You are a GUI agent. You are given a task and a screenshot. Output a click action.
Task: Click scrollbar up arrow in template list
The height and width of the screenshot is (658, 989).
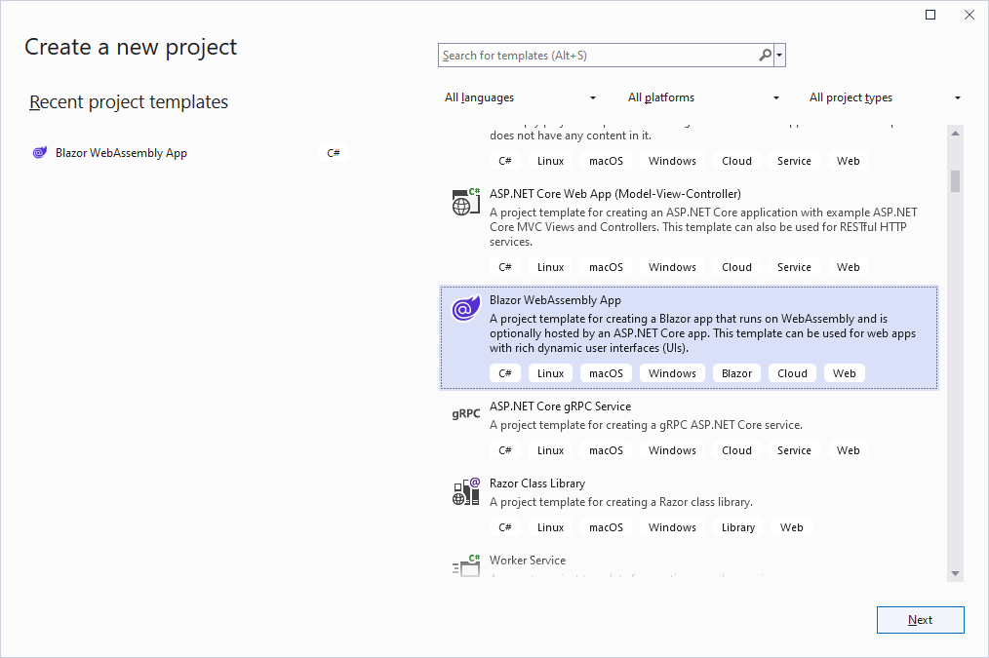pos(955,133)
